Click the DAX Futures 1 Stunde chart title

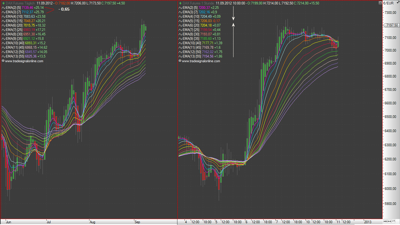pos(198,3)
